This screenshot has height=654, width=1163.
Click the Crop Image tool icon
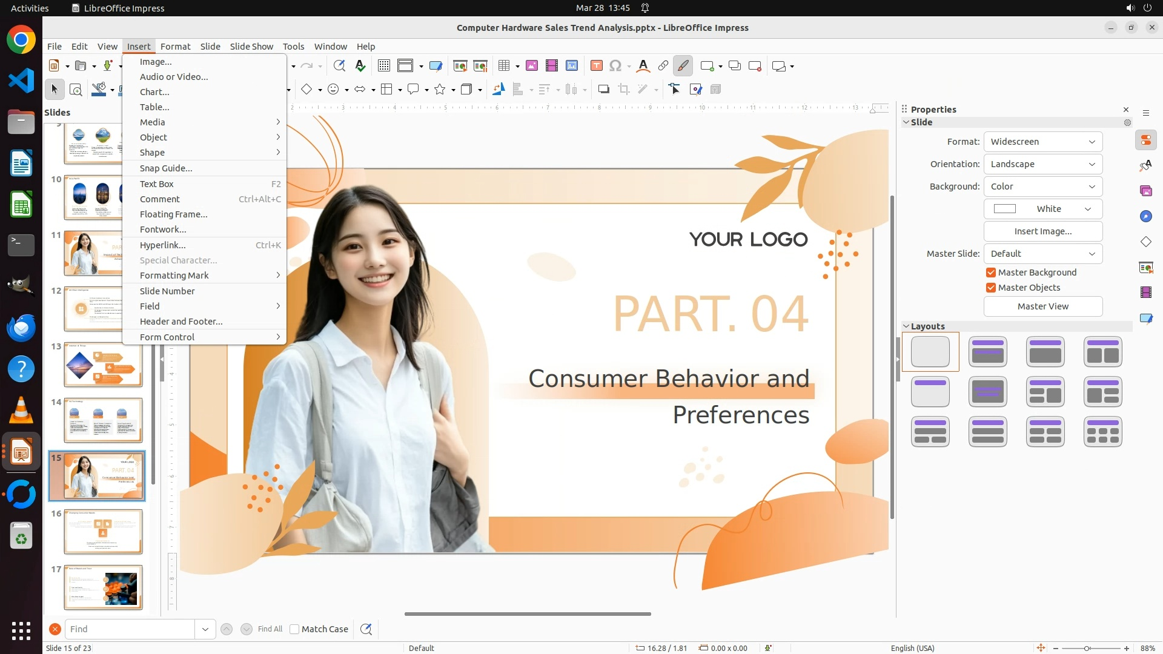[x=624, y=90]
